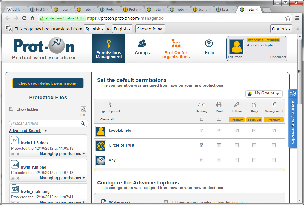Image resolution: width=304 pixels, height=205 pixels.
Task: Click the bookmark star icon in address bar
Action: pos(288,18)
